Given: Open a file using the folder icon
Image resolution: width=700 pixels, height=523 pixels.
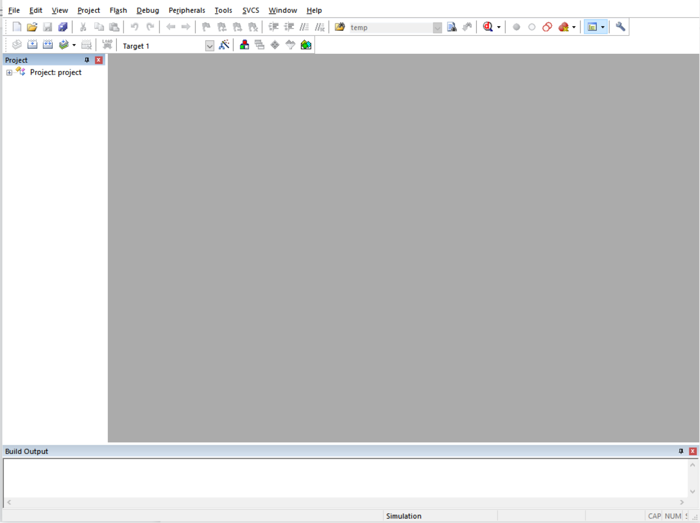Looking at the screenshot, I should [32, 27].
